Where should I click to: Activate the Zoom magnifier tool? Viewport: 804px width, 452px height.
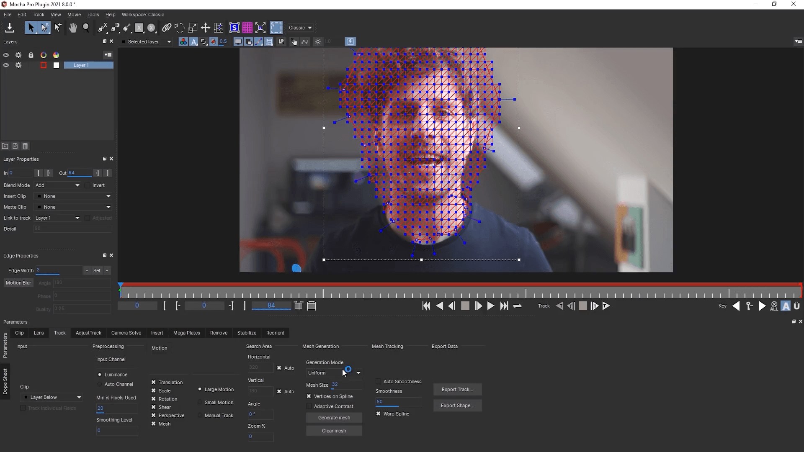[x=86, y=28]
